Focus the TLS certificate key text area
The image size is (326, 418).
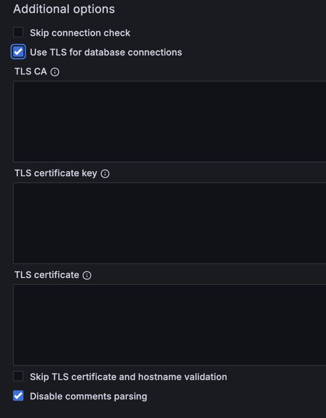(x=169, y=223)
